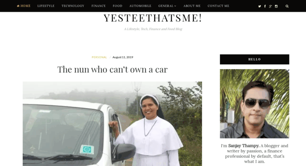Select the AUTOMOBILE menu item

[140, 6]
